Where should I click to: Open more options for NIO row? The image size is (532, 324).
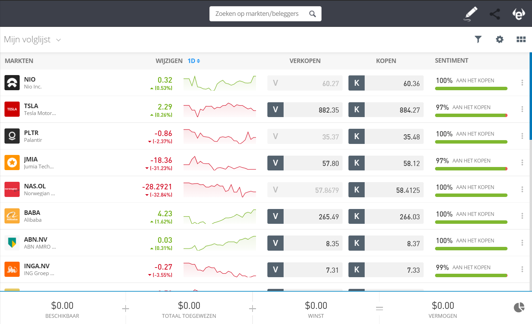coord(522,83)
